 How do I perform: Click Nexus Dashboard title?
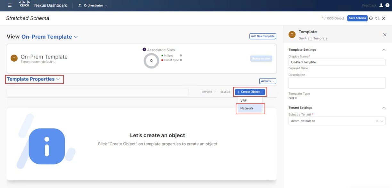(51, 5)
